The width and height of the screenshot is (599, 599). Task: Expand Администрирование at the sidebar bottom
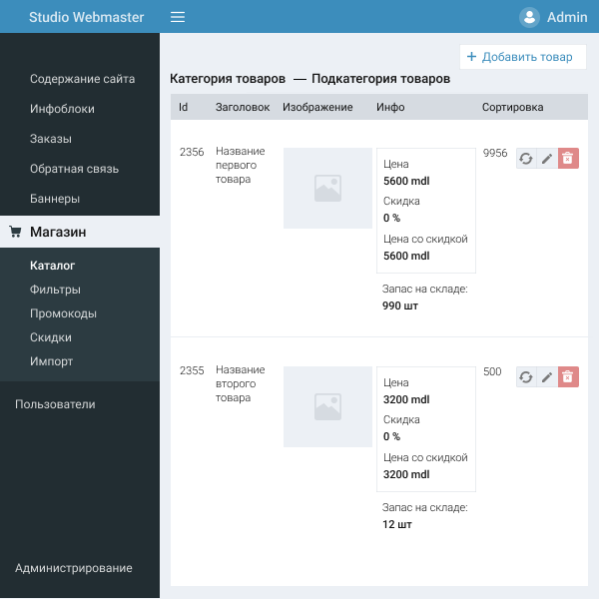click(73, 568)
